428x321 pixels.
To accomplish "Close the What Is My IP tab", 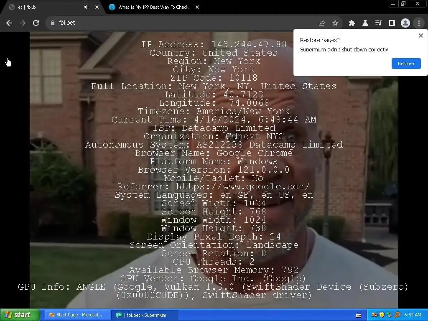I will (x=197, y=7).
